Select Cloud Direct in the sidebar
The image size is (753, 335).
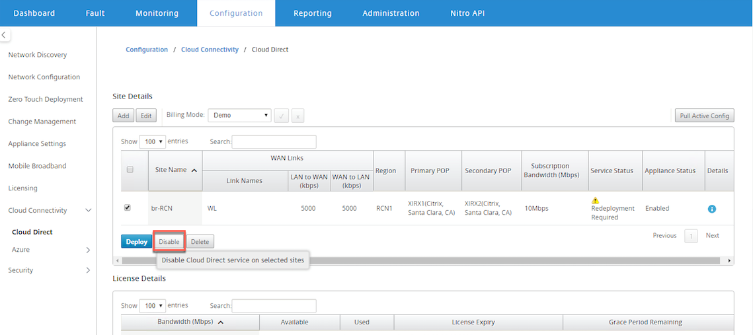[x=32, y=232]
